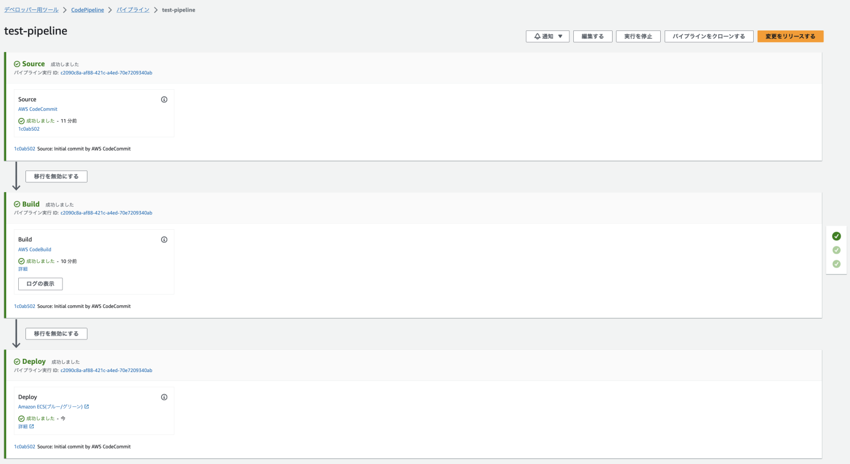Disable the transition between Source and Build stages
This screenshot has width=850, height=464.
(x=56, y=176)
